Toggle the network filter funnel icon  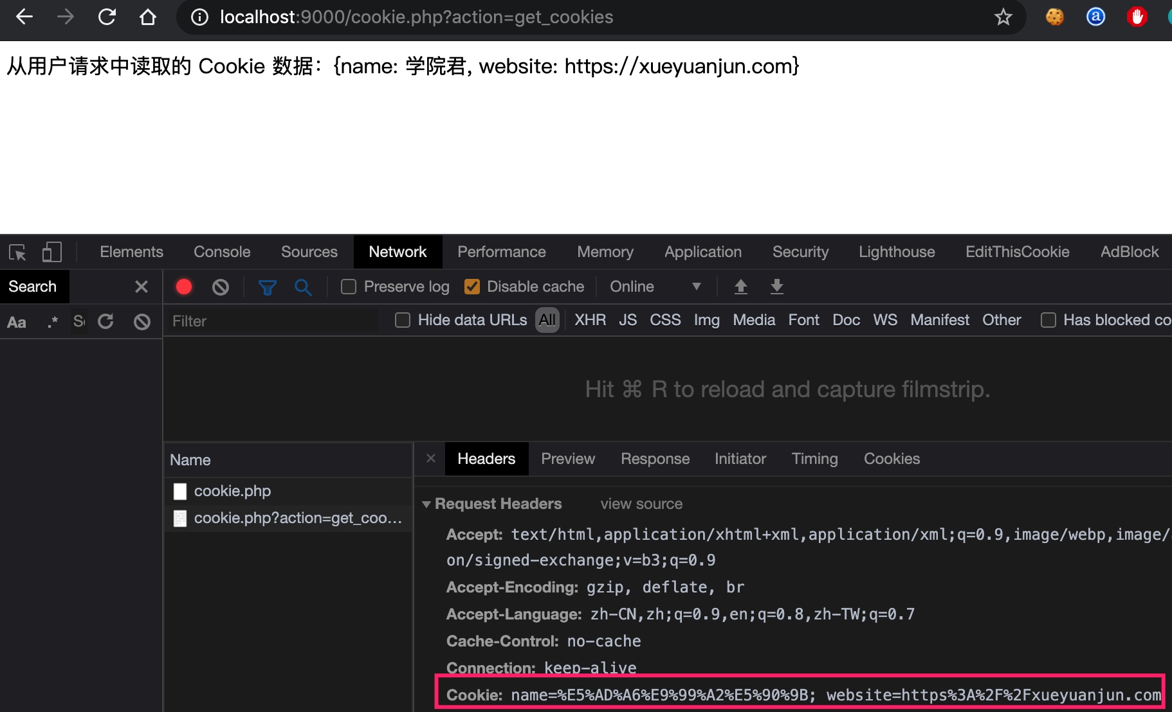click(x=268, y=287)
